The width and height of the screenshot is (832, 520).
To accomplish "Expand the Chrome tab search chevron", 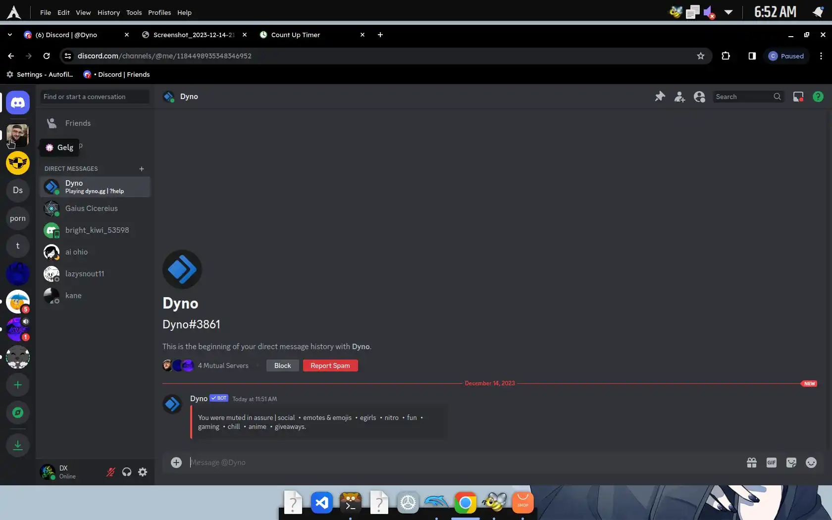I will point(10,35).
